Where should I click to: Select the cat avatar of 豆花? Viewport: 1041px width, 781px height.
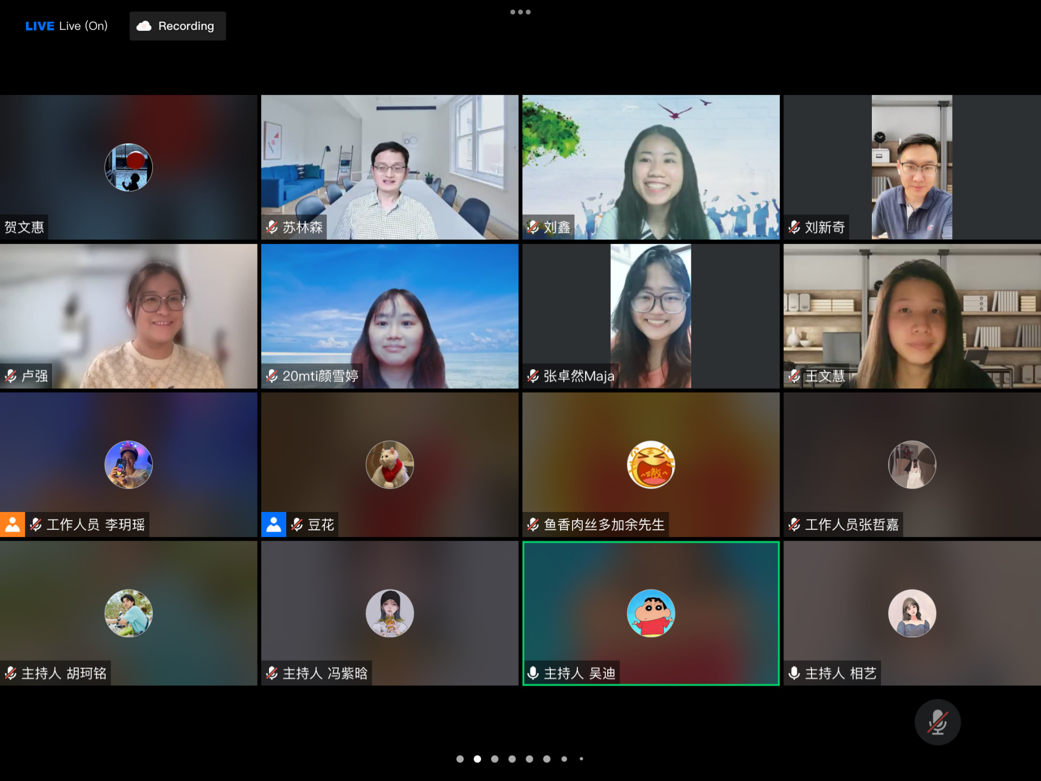(x=390, y=464)
